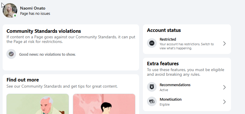Click the grey checkmark icon beside no violations
Image resolution: width=245 pixels, height=114 pixels.
click(11, 54)
